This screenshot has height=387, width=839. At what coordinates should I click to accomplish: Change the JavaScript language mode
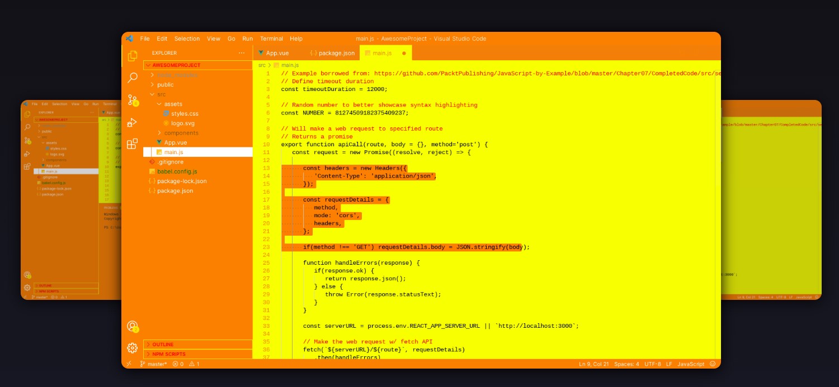coord(691,364)
